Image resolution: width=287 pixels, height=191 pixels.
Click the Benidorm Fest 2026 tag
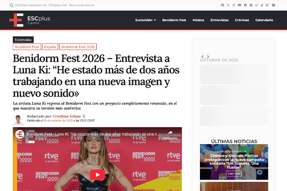pyautogui.click(x=78, y=47)
